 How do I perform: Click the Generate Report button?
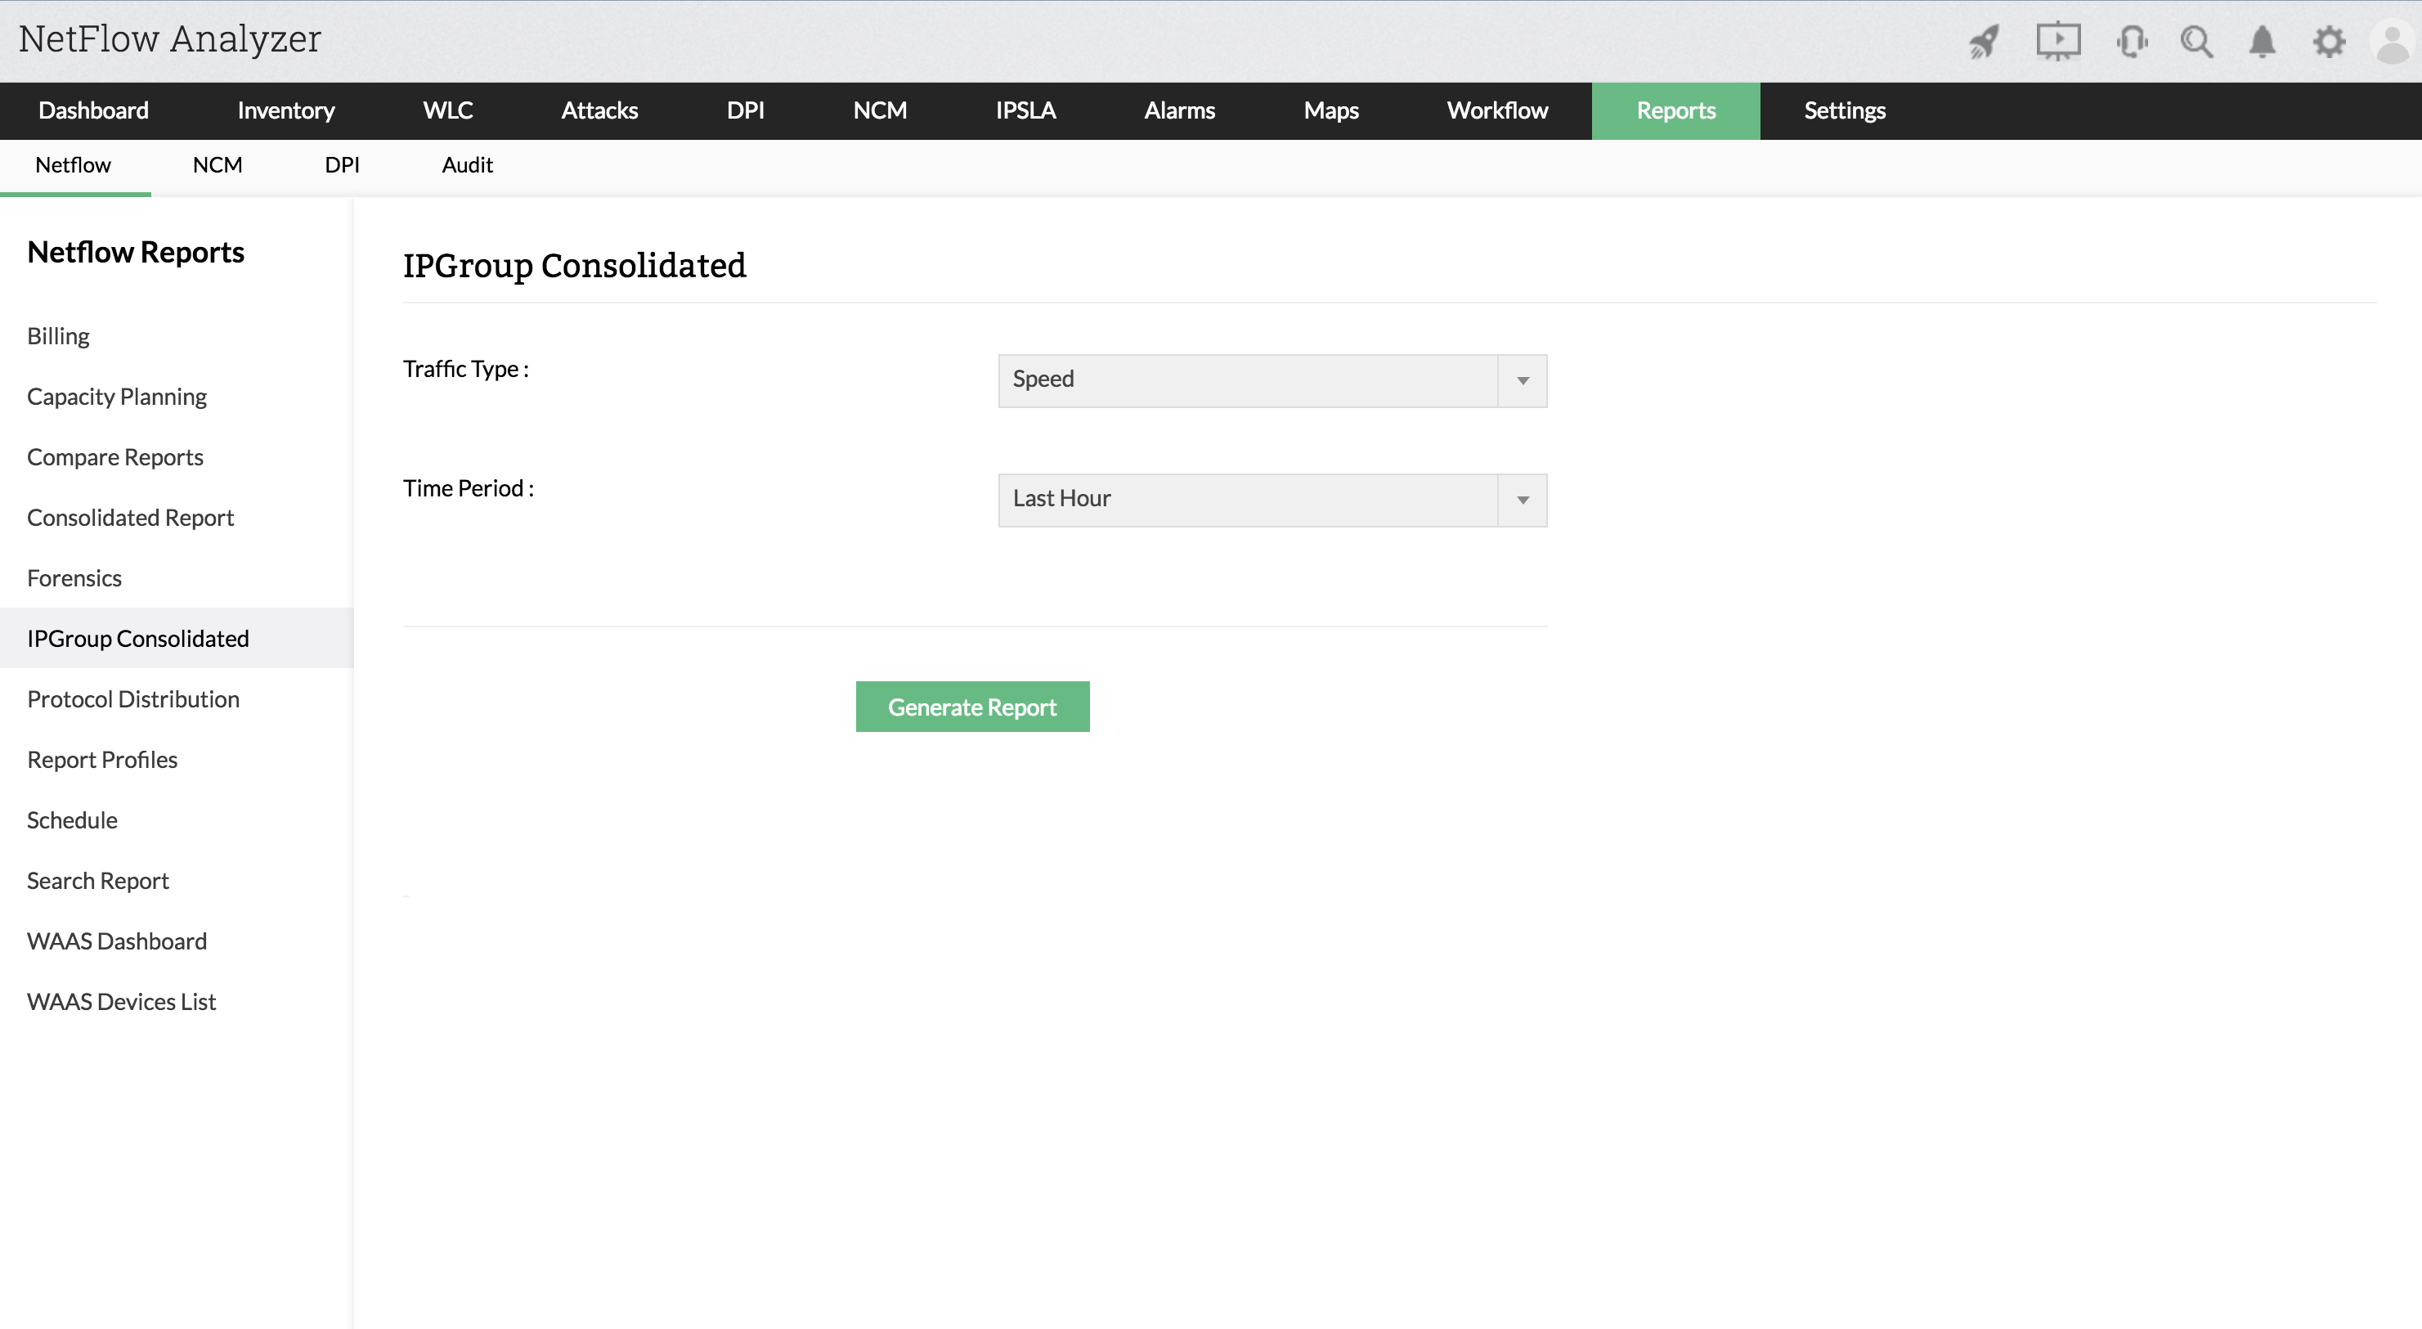pyautogui.click(x=972, y=707)
